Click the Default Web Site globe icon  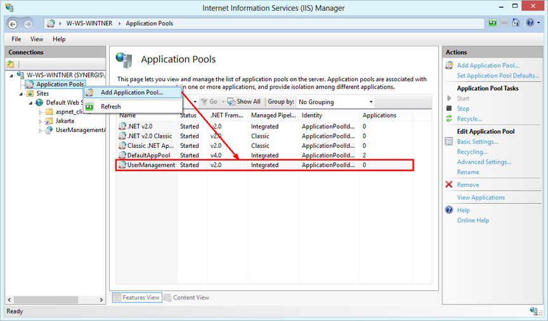(39, 102)
